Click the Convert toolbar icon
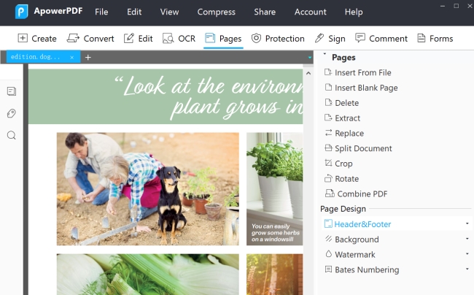The width and height of the screenshot is (474, 295). click(73, 38)
